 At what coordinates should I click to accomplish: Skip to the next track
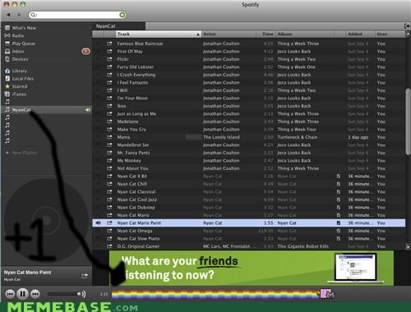35,294
